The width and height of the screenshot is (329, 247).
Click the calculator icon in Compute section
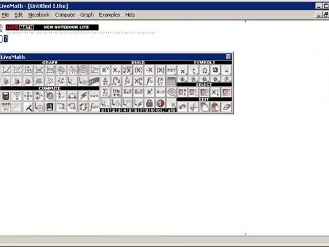pos(6,96)
